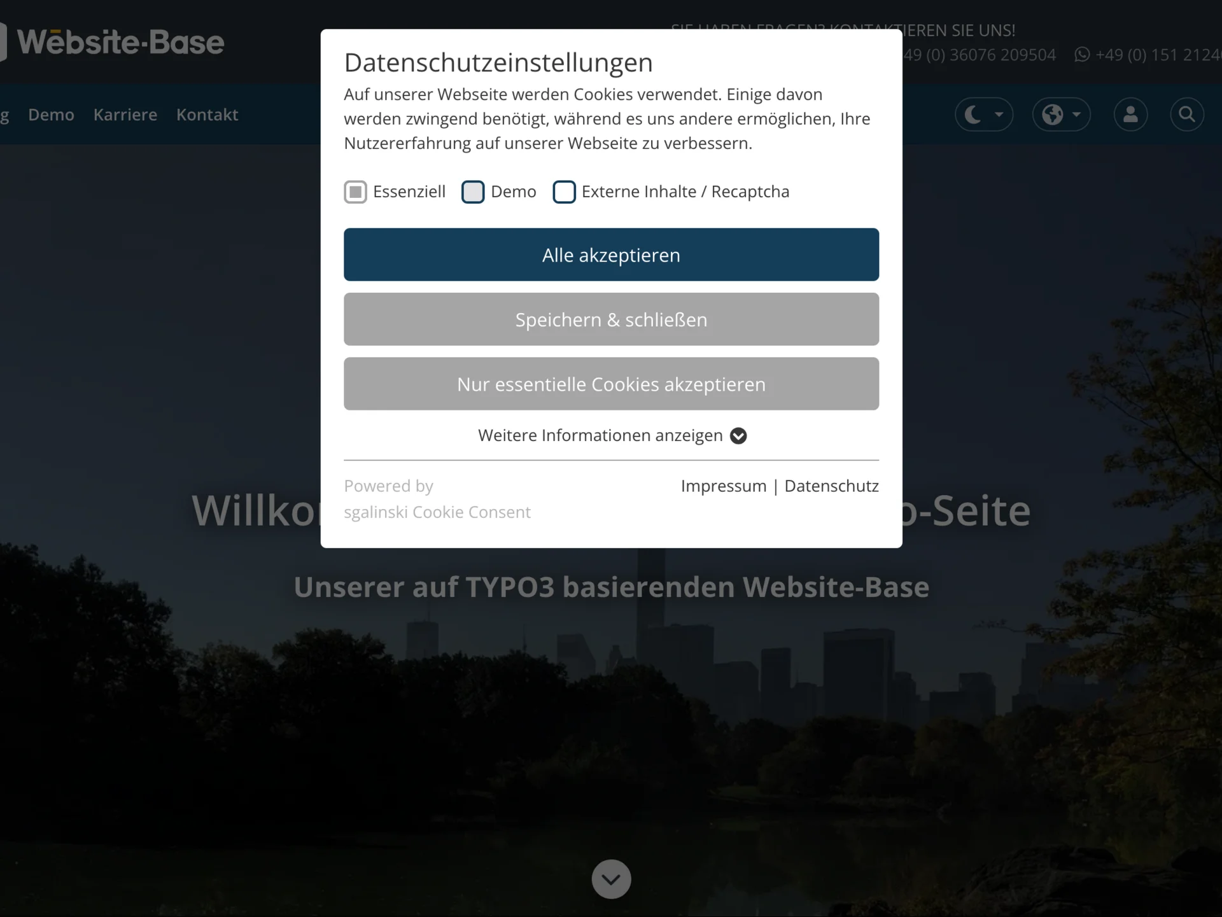
Task: Click the chevron icon beside Weitere Informationen anzeigen
Action: point(738,435)
